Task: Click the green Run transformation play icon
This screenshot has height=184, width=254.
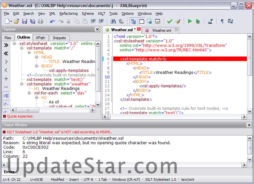Action: [x=190, y=21]
